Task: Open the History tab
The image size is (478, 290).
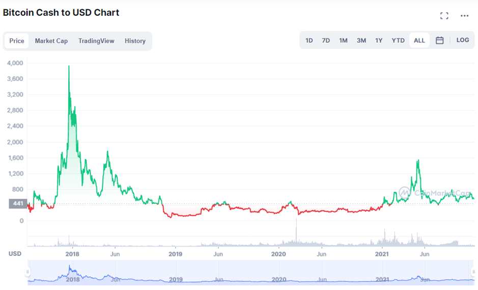Action: [x=135, y=41]
